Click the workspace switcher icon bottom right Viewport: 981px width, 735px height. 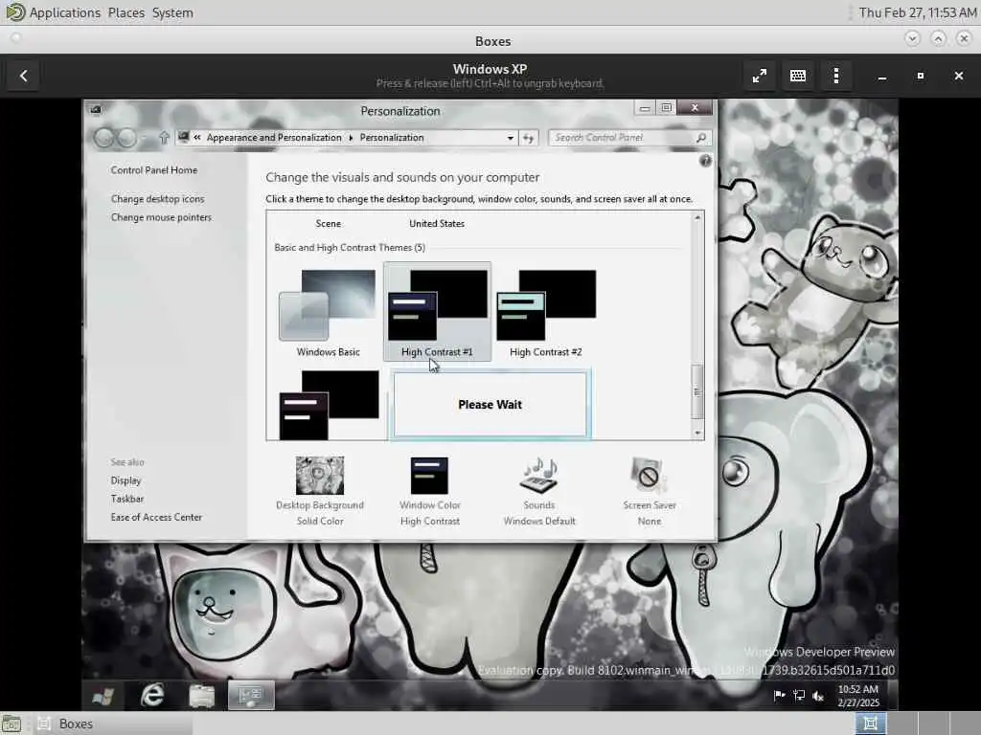coord(871,724)
